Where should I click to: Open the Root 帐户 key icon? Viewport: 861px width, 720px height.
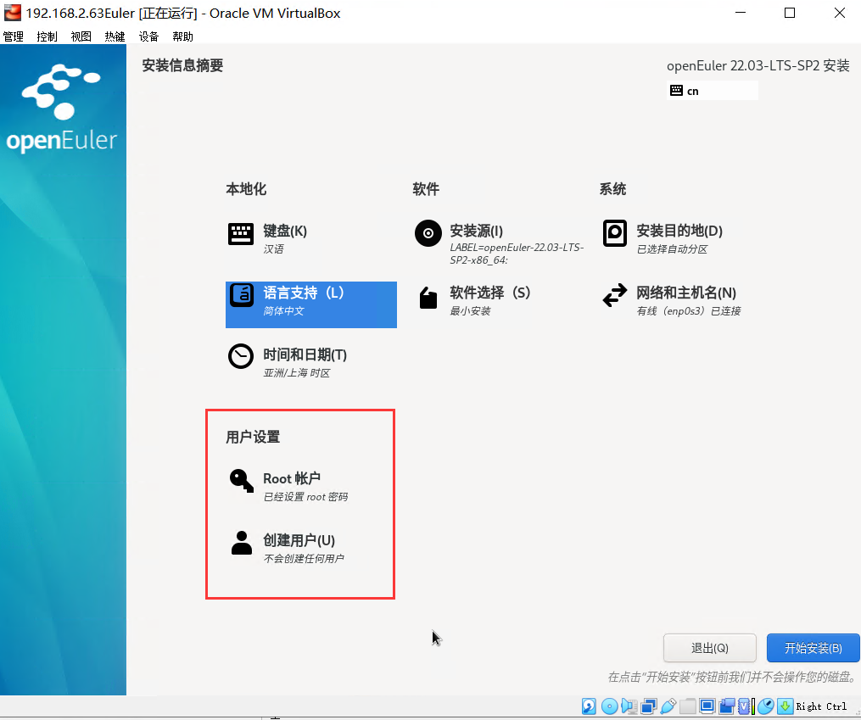coord(241,481)
